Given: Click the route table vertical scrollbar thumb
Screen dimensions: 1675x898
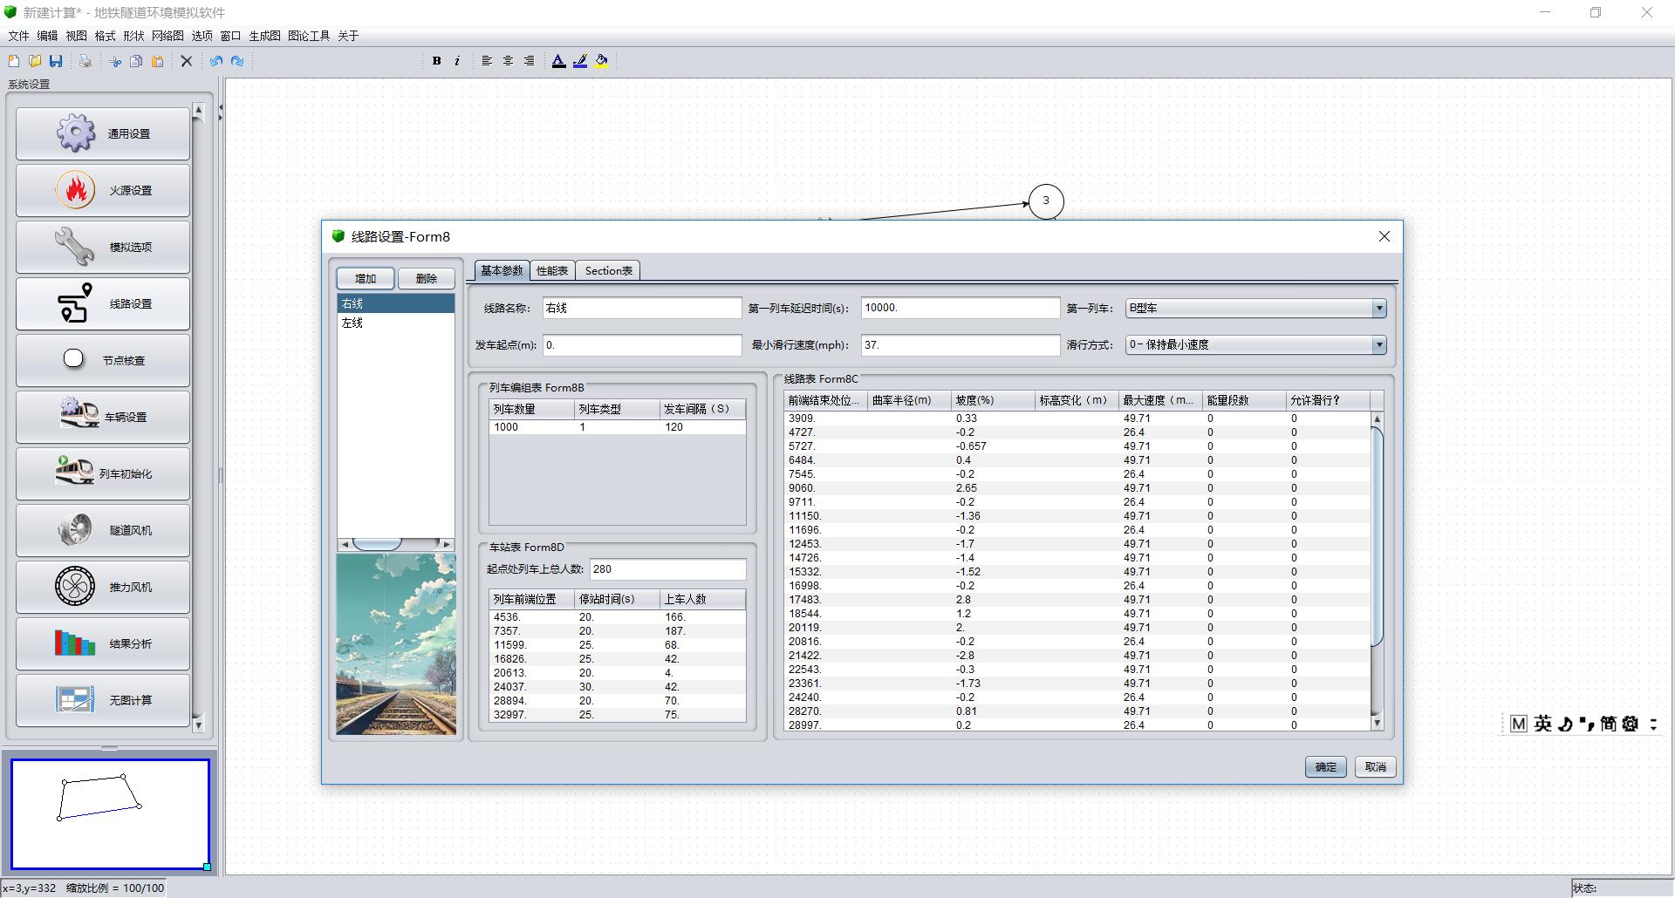Looking at the screenshot, I should pos(1378,536).
